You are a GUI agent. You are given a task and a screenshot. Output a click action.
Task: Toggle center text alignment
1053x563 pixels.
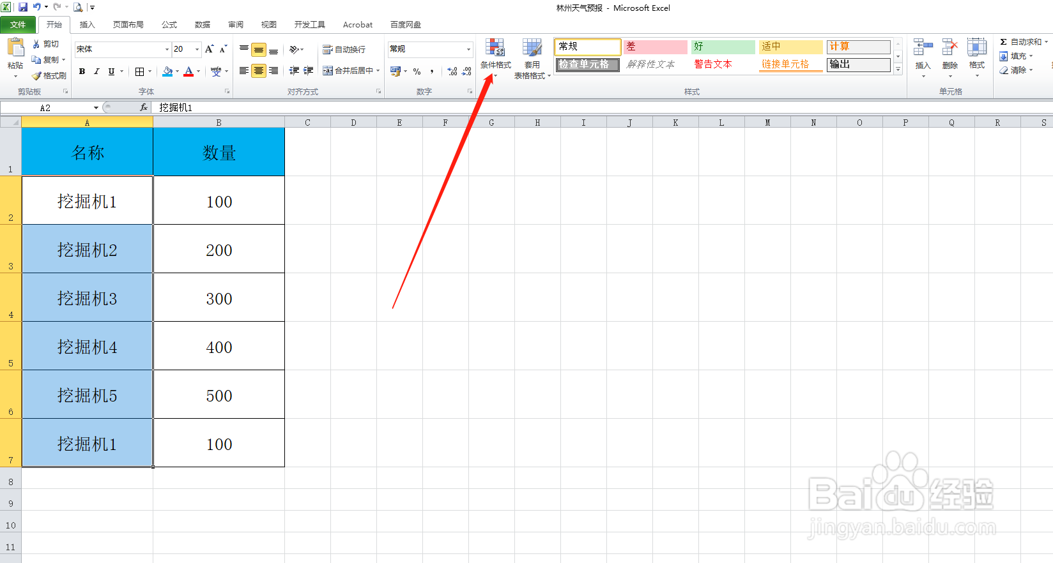coord(259,71)
